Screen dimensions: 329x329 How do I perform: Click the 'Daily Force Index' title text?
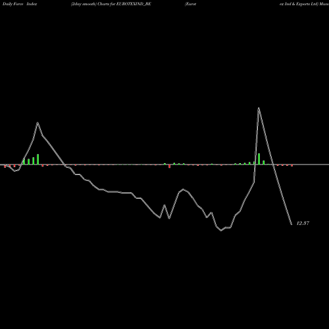pyautogui.click(x=20, y=4)
